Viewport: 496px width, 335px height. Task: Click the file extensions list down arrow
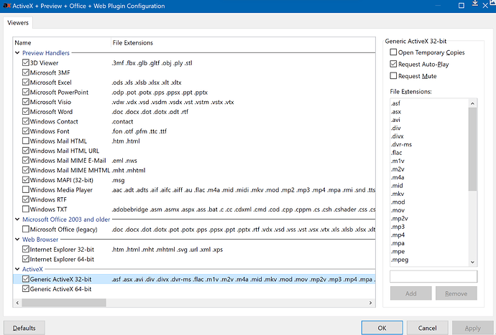coord(472,262)
